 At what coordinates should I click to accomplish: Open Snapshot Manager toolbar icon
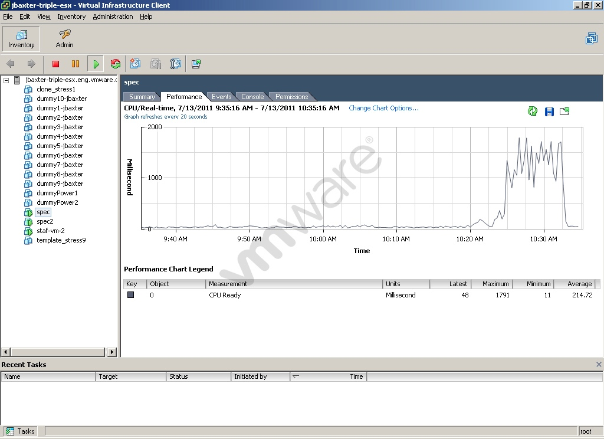[176, 64]
